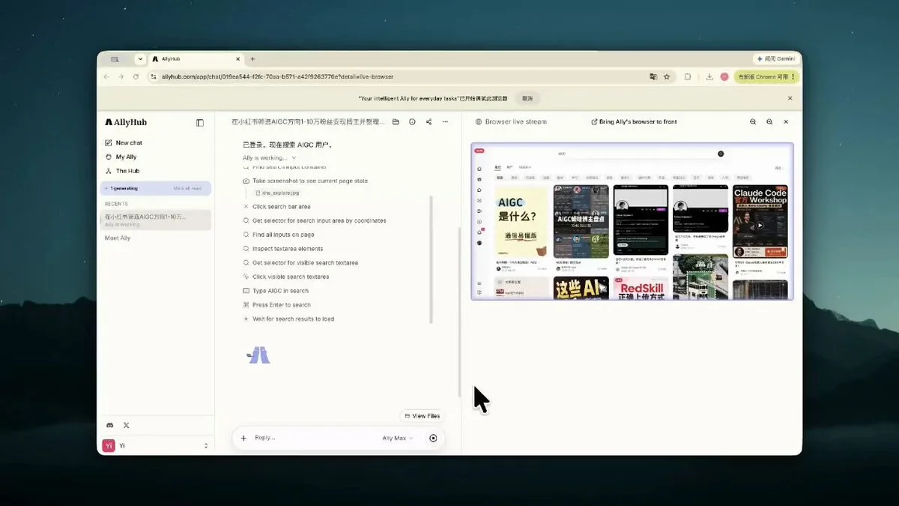Open Chrome downloads icon
Screen dimensions: 899x506
click(709, 76)
